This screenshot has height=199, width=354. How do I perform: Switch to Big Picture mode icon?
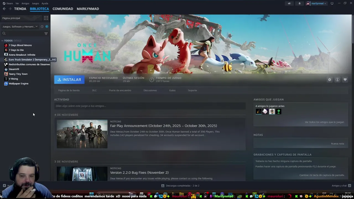[332, 3]
